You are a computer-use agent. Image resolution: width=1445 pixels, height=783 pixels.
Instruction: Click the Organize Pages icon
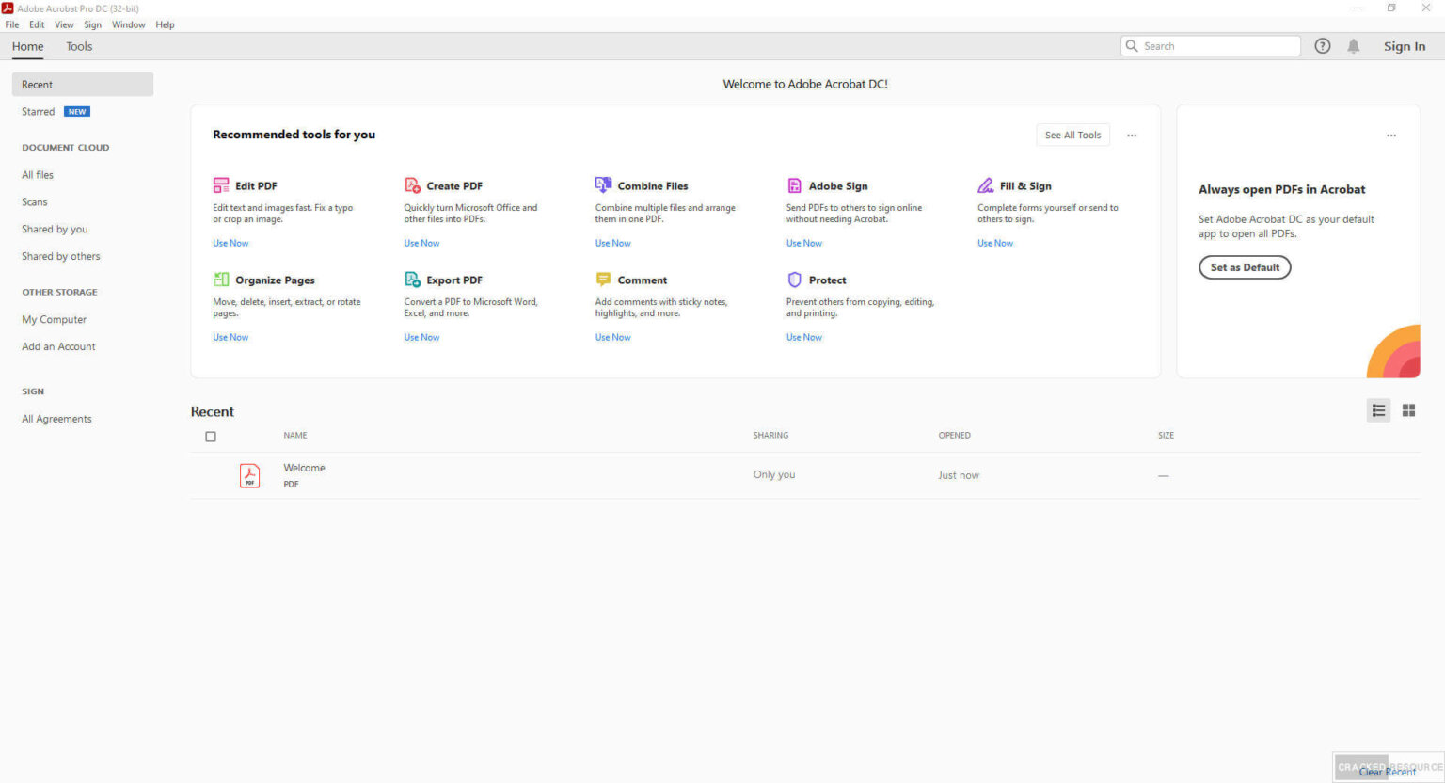(x=221, y=280)
